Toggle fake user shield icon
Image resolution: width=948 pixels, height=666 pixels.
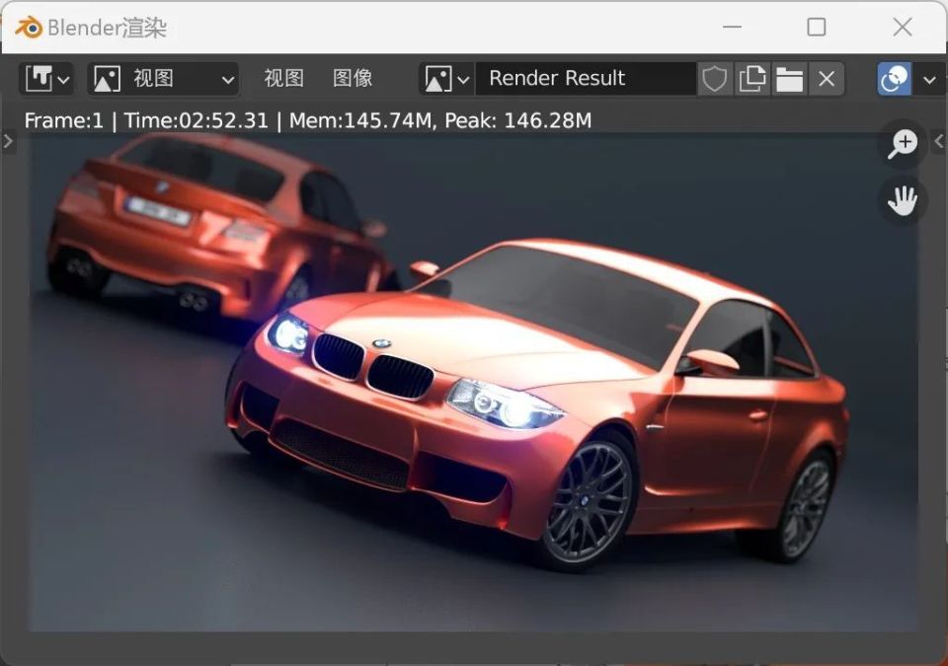714,79
